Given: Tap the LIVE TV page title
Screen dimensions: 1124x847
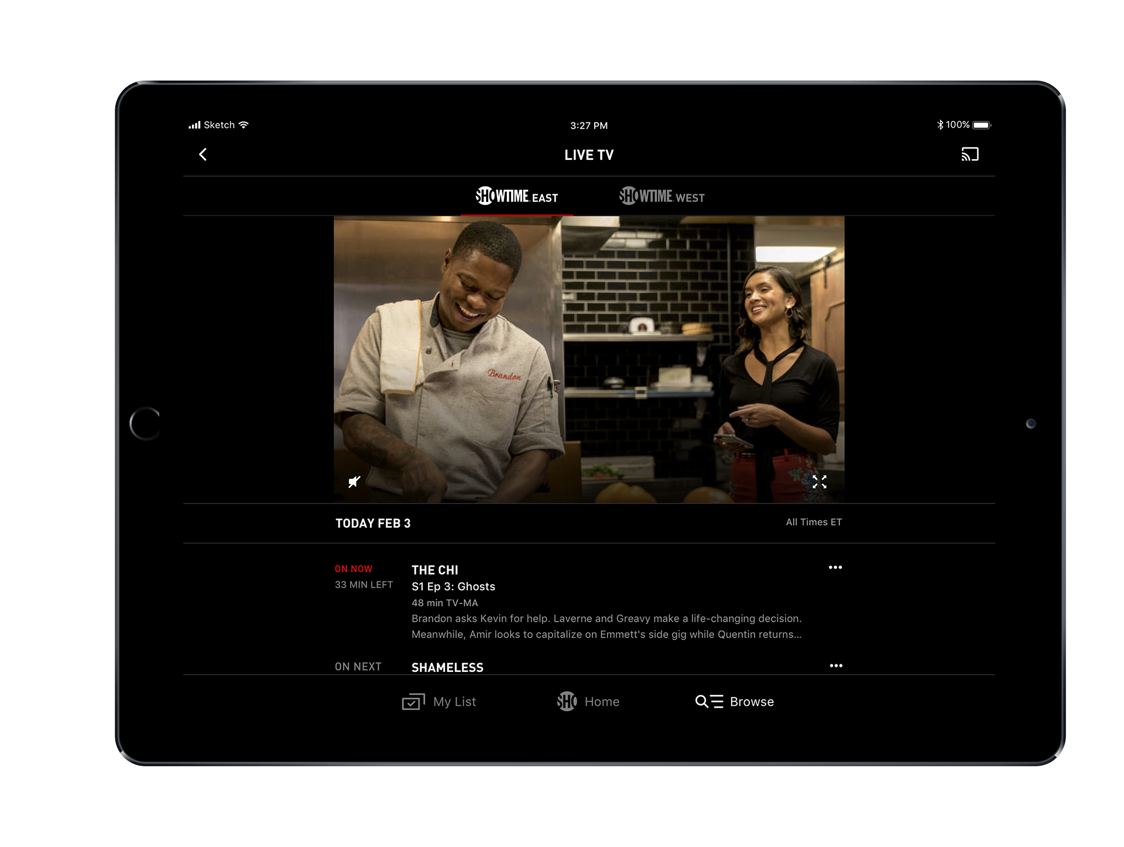Looking at the screenshot, I should pyautogui.click(x=589, y=155).
